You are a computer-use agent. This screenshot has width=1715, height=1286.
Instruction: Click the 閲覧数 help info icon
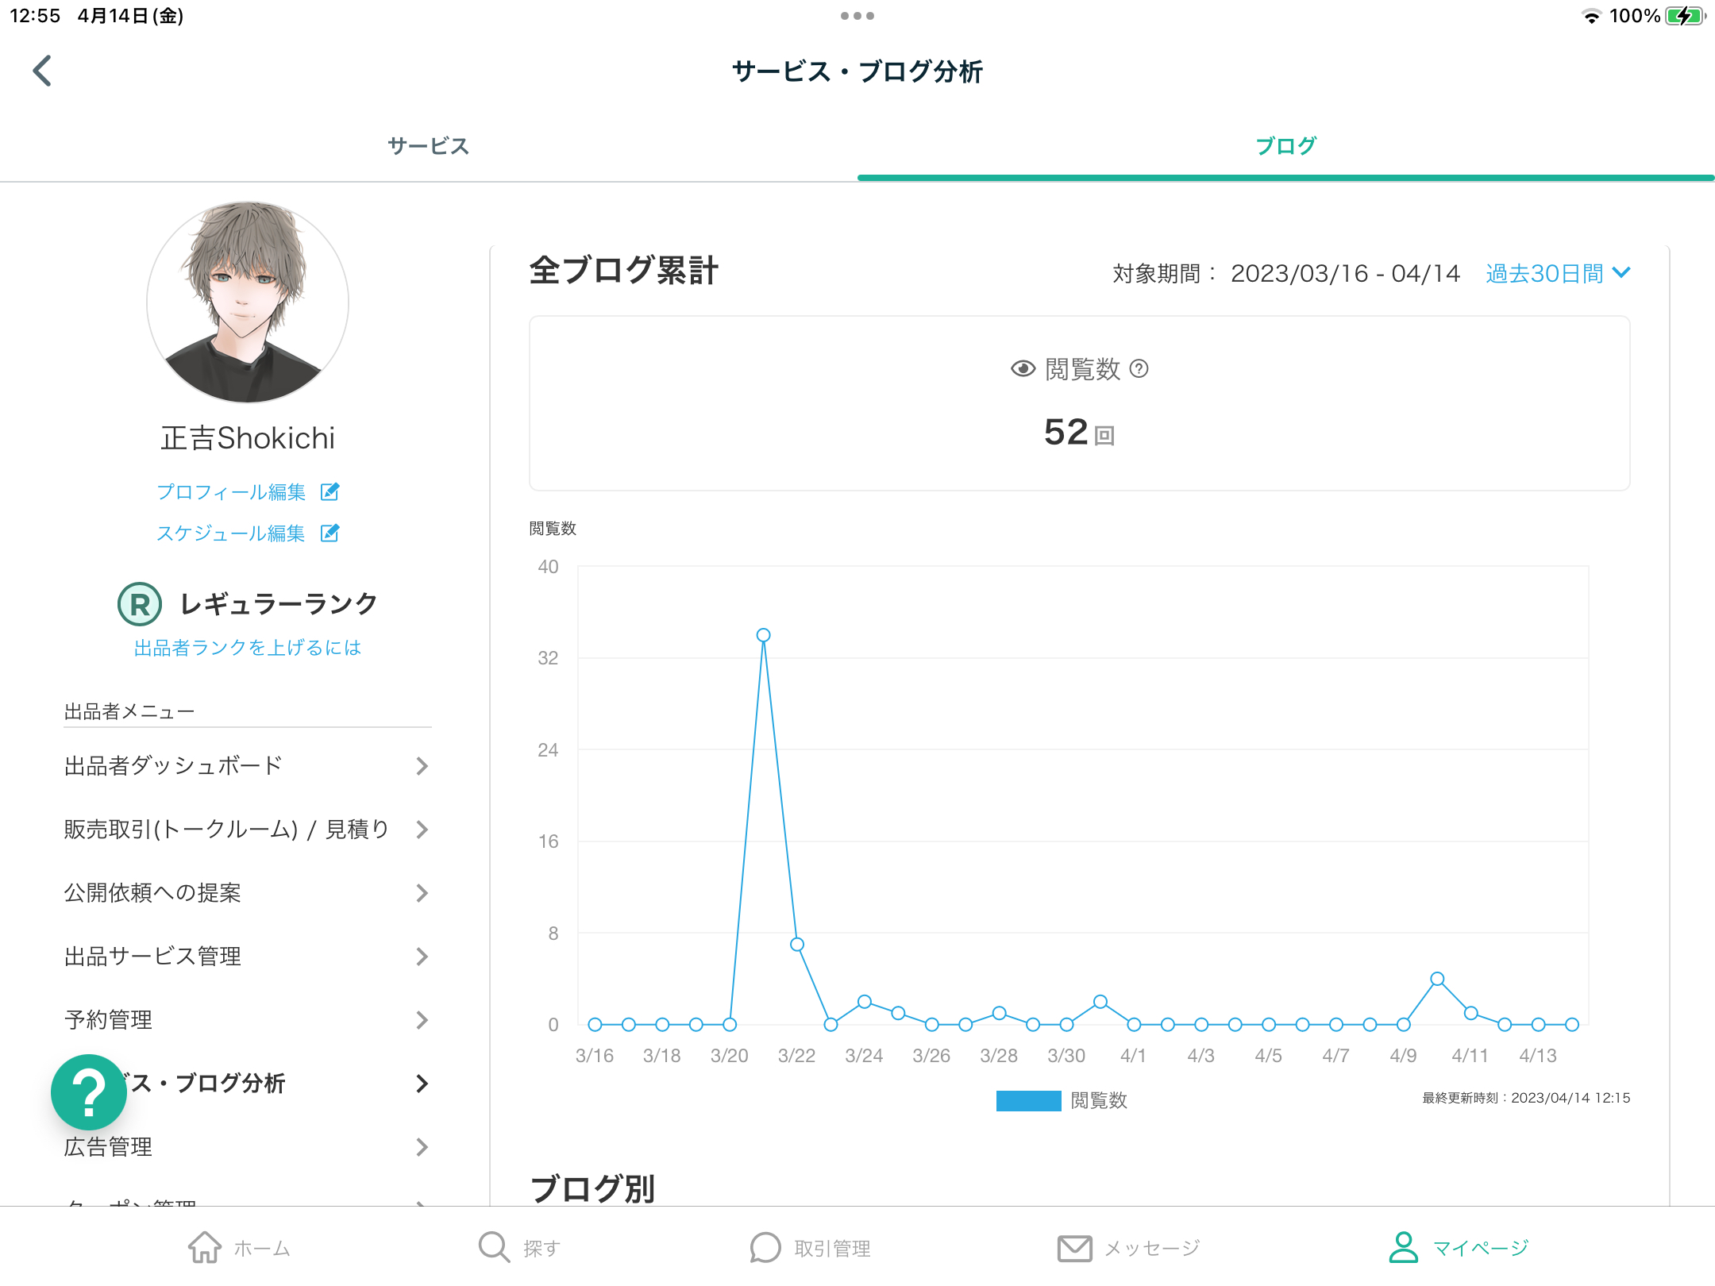[x=1139, y=369]
